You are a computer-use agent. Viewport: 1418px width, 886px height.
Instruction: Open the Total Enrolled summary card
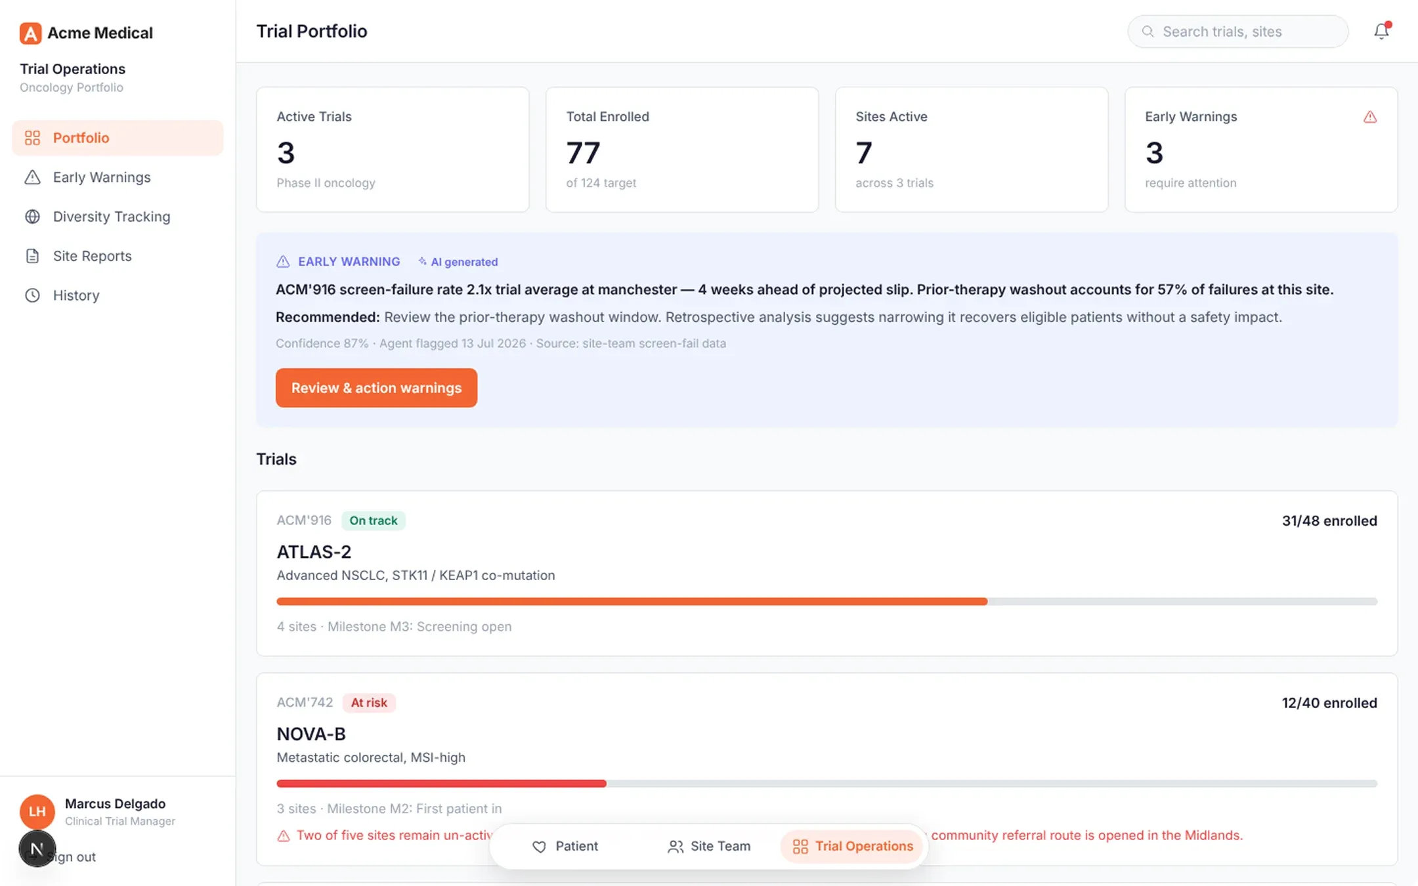coord(682,150)
